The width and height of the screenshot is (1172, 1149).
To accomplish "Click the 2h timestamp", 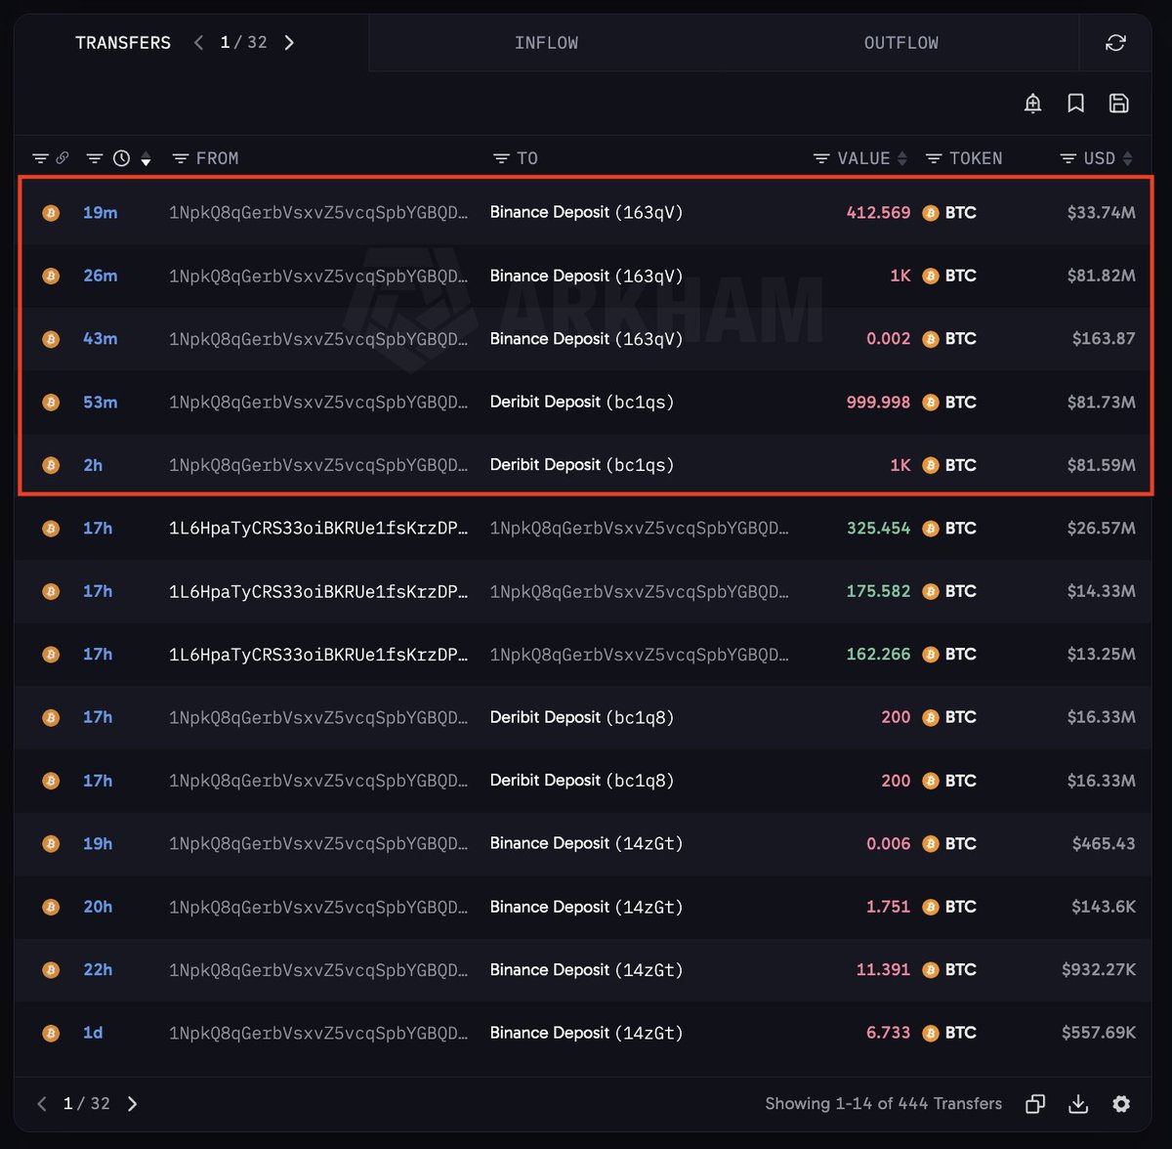I will pyautogui.click(x=93, y=465).
